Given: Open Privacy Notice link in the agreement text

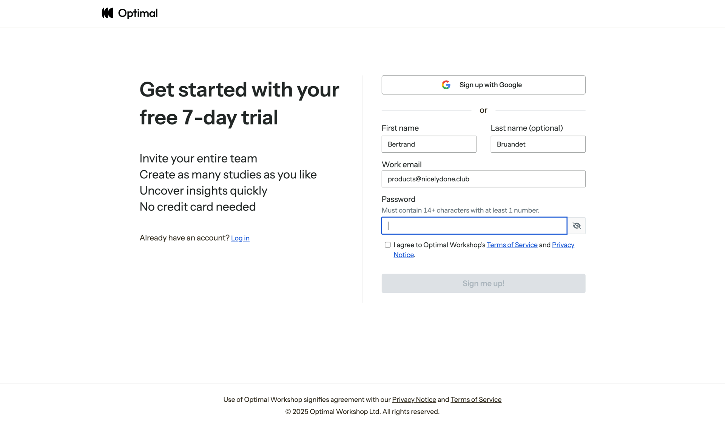Looking at the screenshot, I should tap(563, 245).
